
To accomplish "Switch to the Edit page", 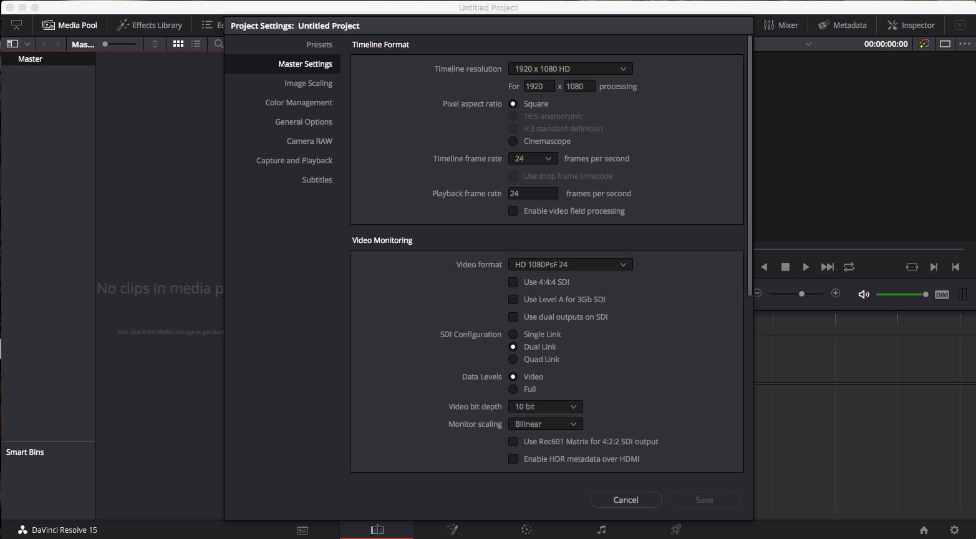I will tap(377, 530).
